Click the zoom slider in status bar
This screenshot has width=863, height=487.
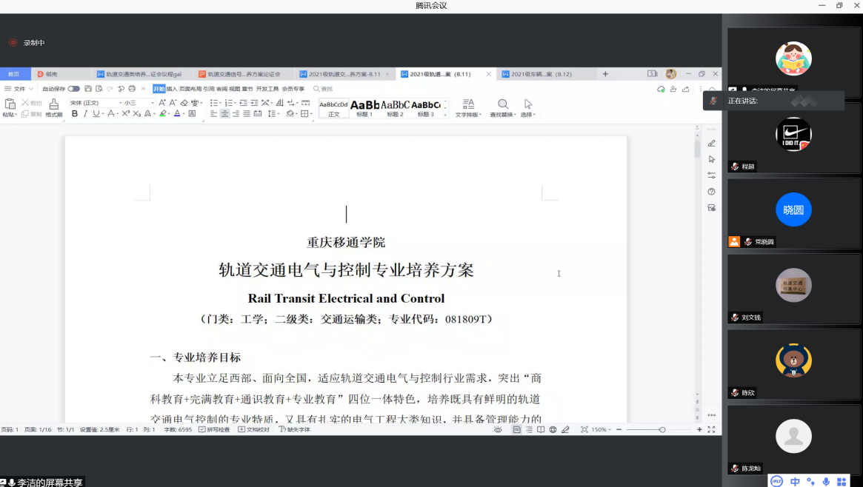[662, 429]
